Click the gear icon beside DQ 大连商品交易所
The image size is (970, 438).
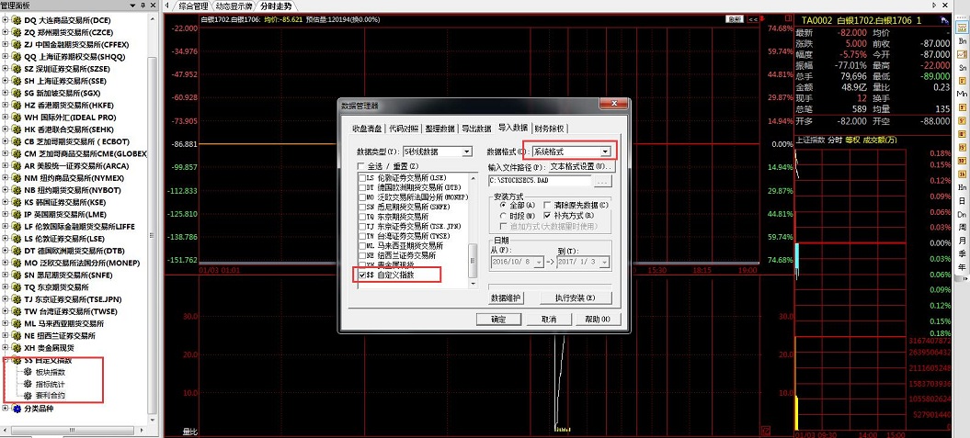pos(16,20)
